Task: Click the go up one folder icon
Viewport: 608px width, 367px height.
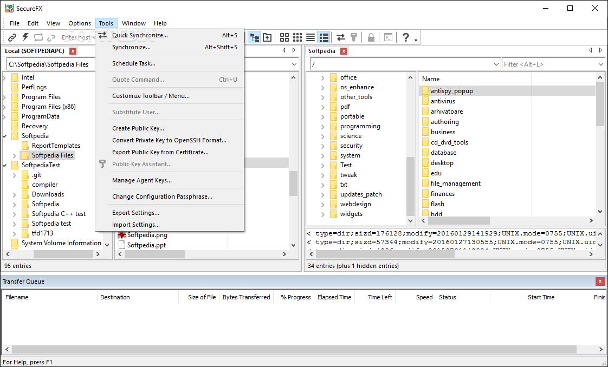Action: point(267,37)
